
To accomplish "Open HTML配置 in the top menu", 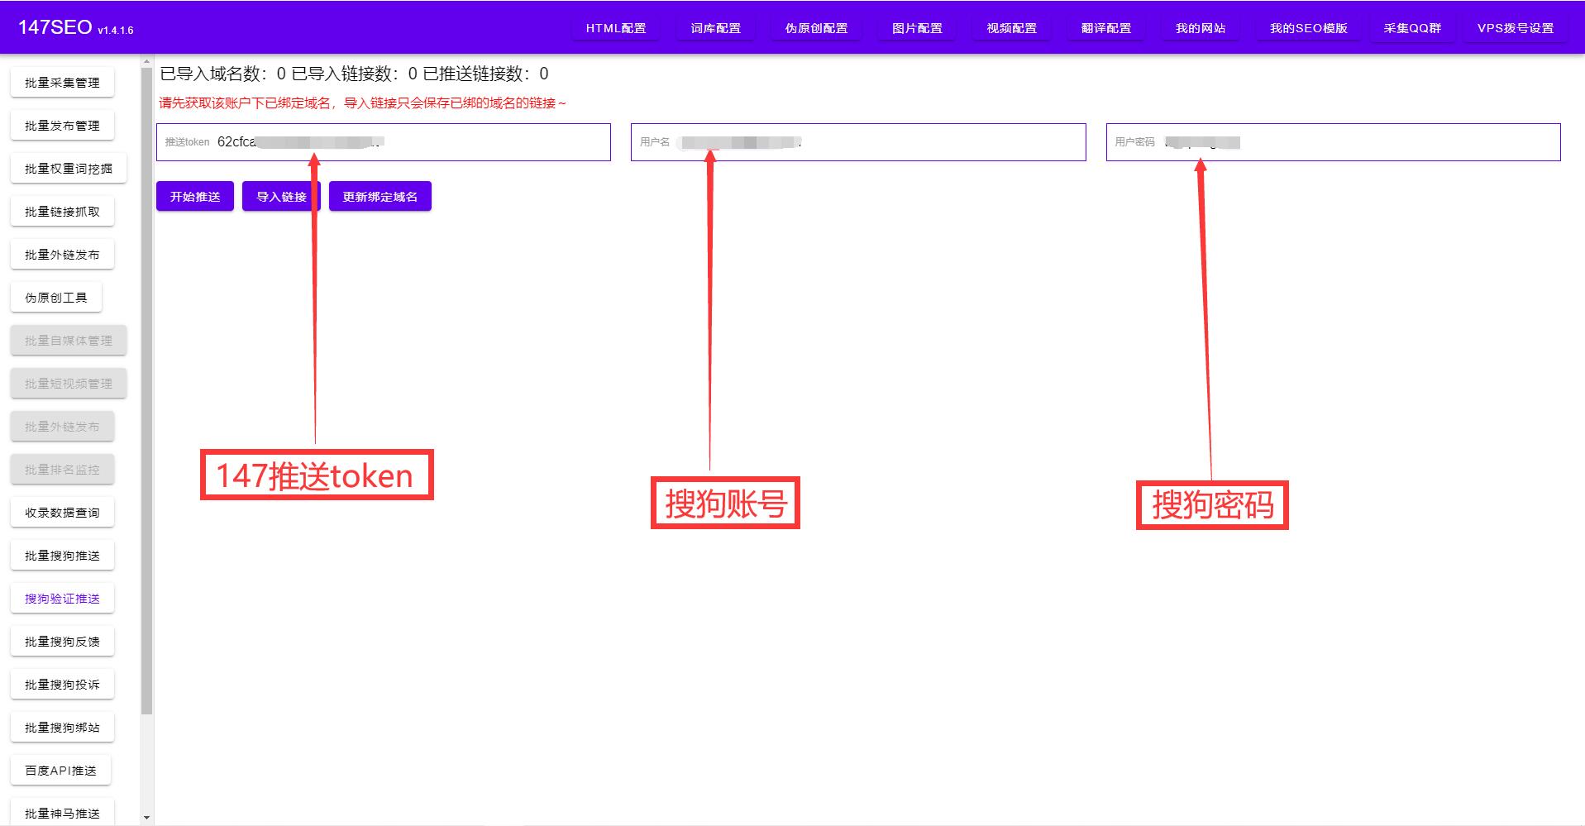I will 616,28.
